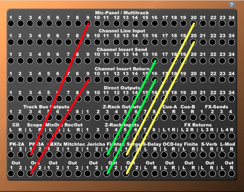Click Z-Rack Outputs jack 1
The height and width of the screenshot is (192, 244).
[87, 118]
